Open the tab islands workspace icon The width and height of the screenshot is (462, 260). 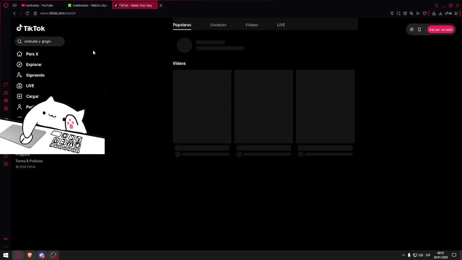14,5
